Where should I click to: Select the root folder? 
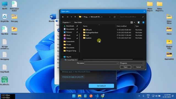87,35
